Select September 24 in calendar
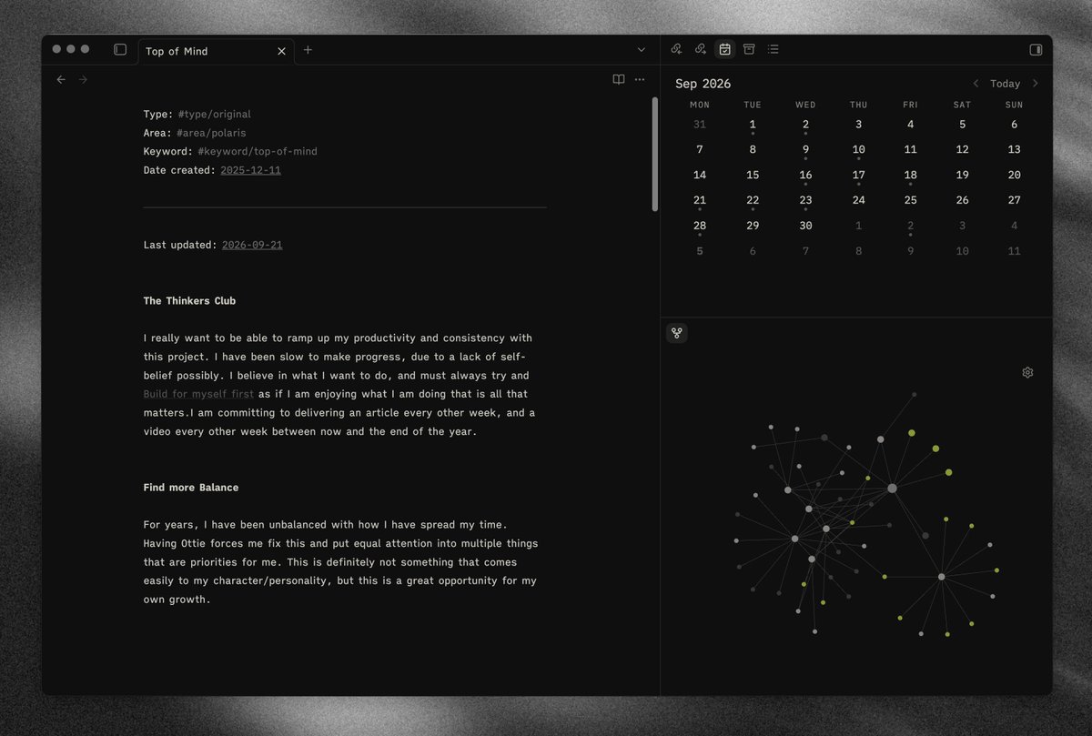 tap(858, 200)
